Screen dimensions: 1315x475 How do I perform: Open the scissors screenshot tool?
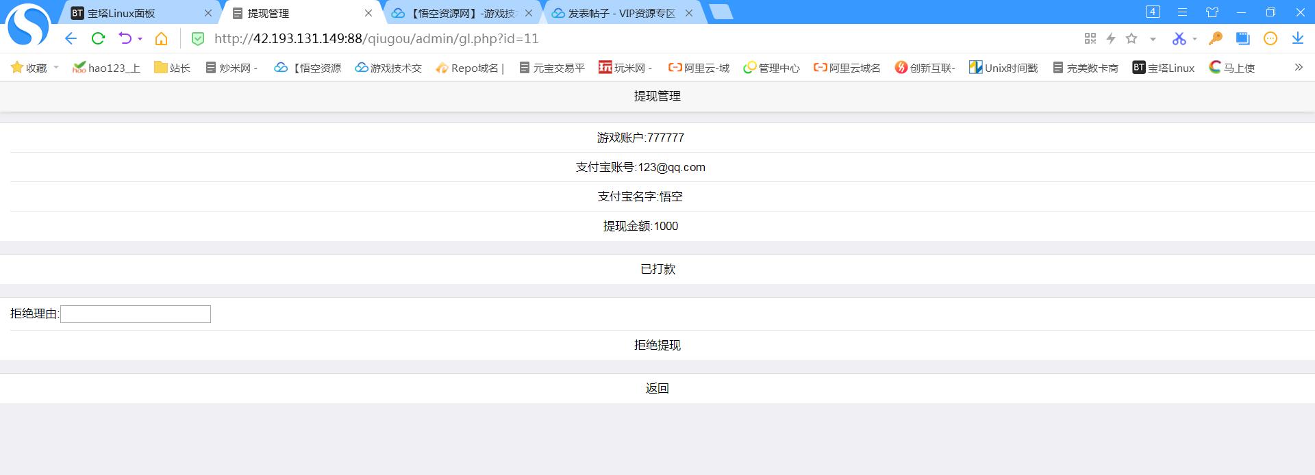point(1178,38)
